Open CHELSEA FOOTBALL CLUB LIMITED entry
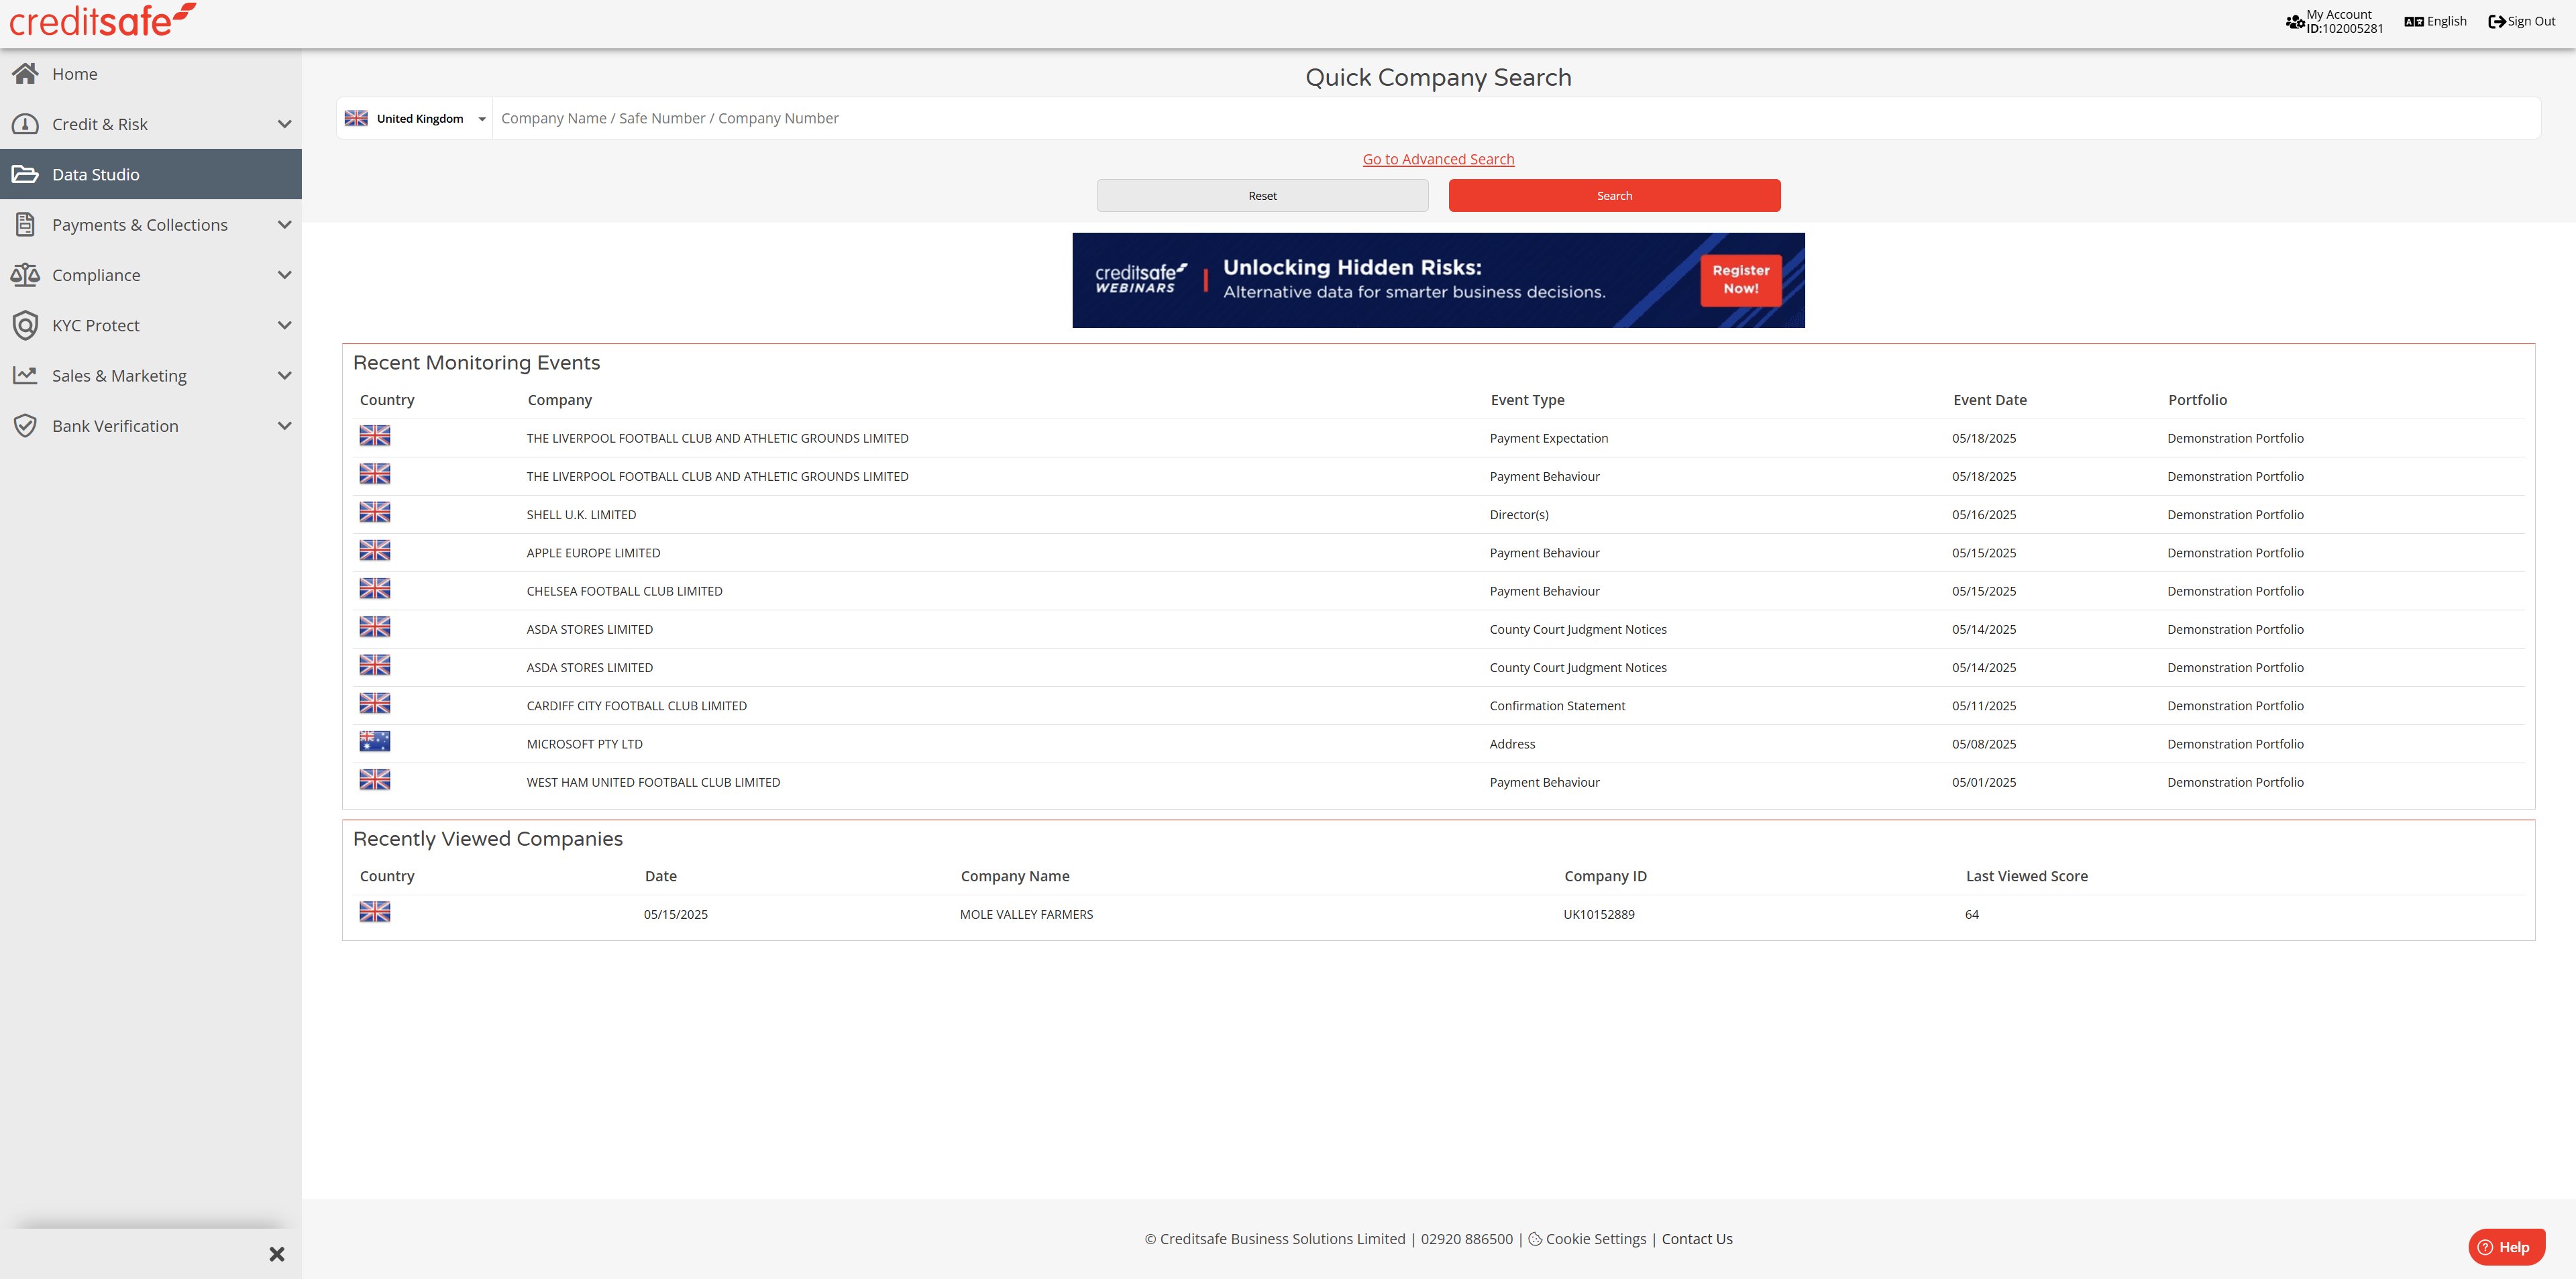Screen dimensions: 2576x1279 click(x=624, y=591)
